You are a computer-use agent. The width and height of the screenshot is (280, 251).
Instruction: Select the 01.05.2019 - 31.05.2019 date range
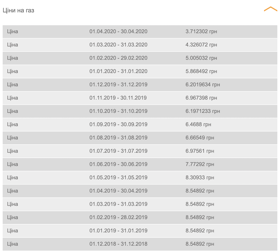(119, 178)
